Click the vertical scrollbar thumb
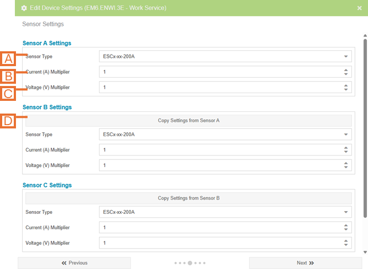 click(365, 128)
